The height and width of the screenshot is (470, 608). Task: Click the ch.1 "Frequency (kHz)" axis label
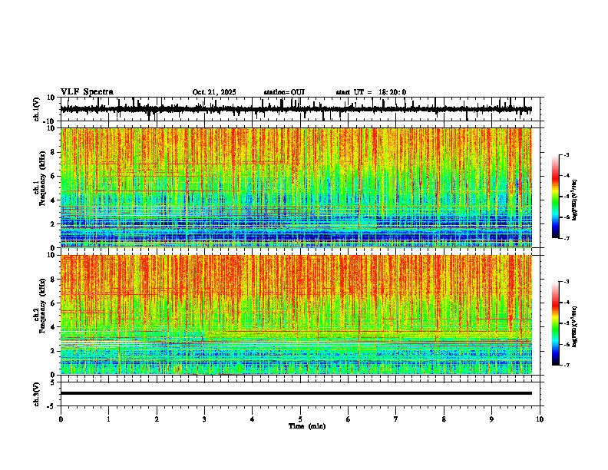coord(42,179)
